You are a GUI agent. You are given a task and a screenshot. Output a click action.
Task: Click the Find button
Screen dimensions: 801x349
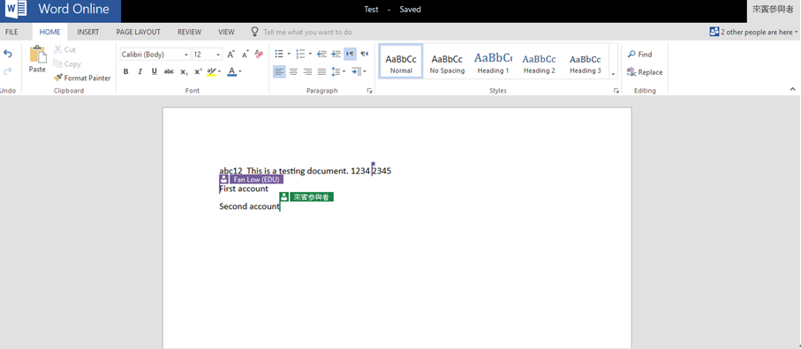point(639,54)
